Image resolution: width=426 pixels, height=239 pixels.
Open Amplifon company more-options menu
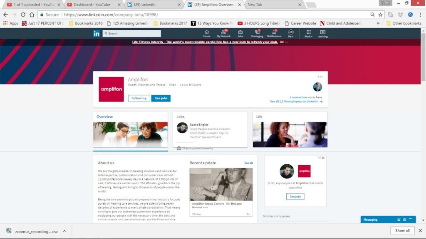320,77
